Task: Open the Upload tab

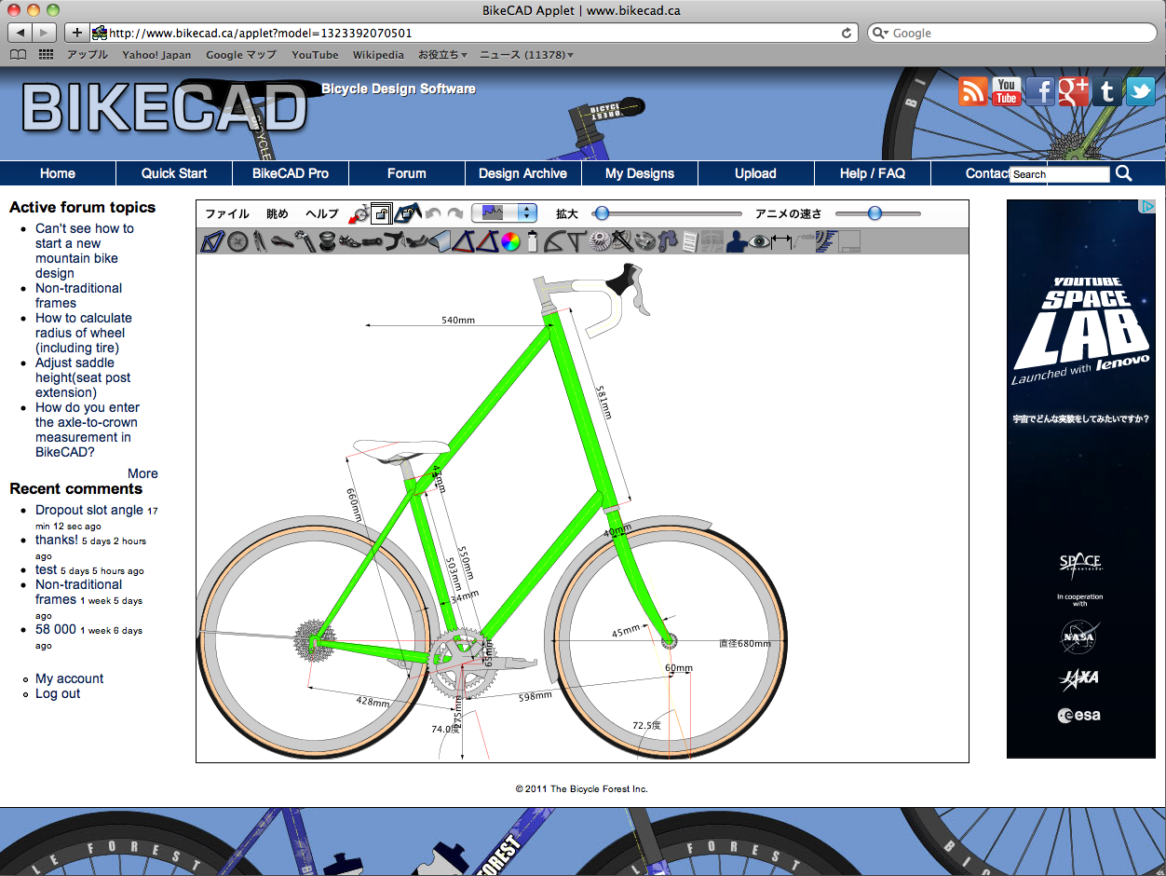Action: click(x=755, y=173)
